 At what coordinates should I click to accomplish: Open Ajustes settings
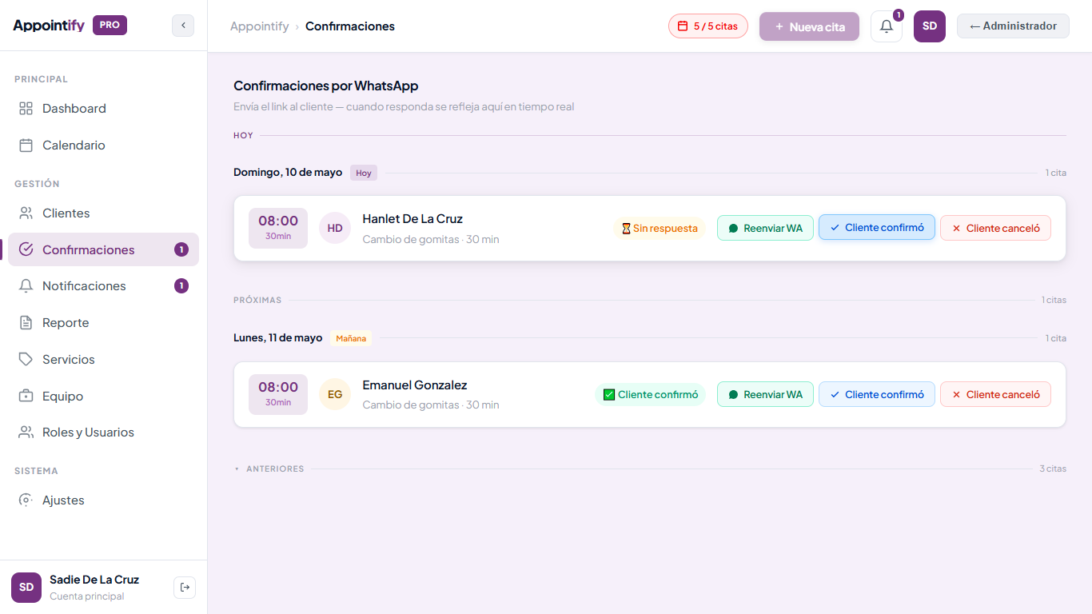tap(104, 500)
